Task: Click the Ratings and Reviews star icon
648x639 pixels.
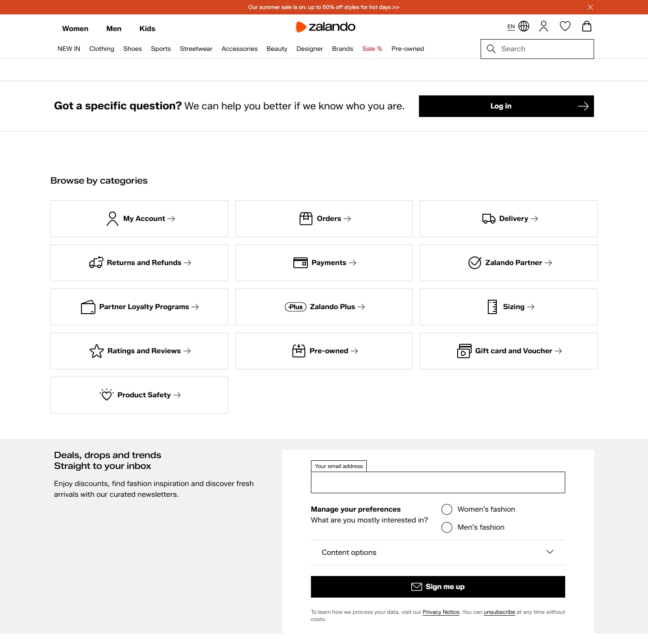Action: coord(97,351)
